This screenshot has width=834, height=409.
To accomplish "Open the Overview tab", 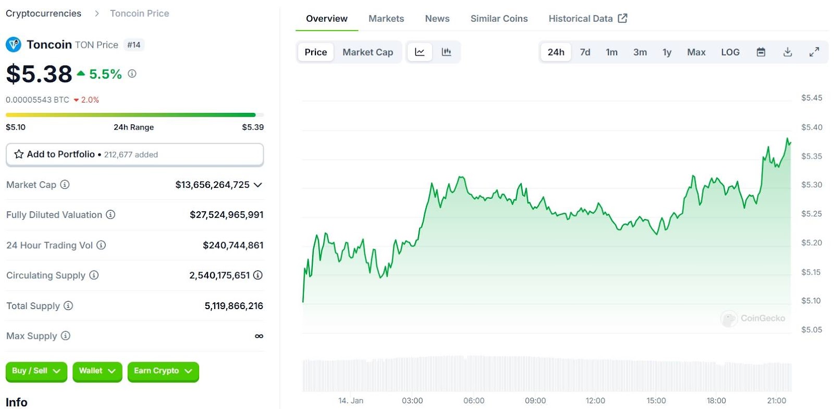I will point(327,19).
